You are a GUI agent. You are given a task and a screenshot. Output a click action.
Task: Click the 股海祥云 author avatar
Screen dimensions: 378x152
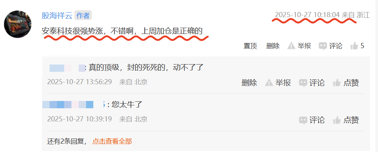tap(18, 24)
